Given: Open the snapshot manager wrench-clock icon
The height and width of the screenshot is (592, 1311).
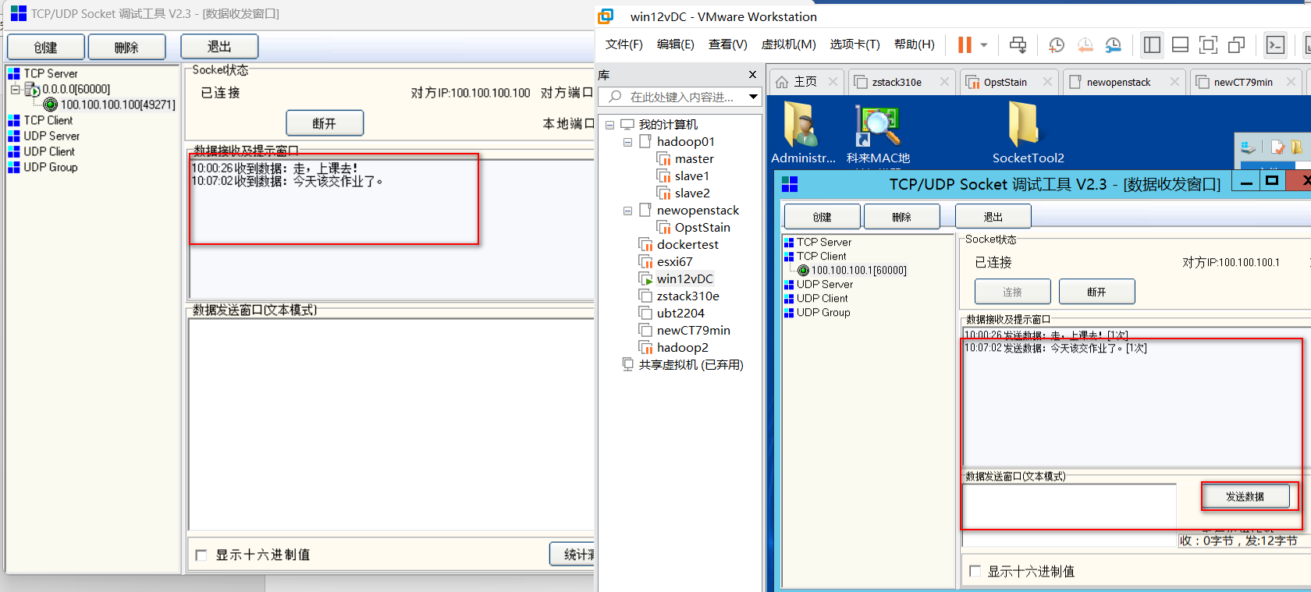Looking at the screenshot, I should pyautogui.click(x=1113, y=44).
